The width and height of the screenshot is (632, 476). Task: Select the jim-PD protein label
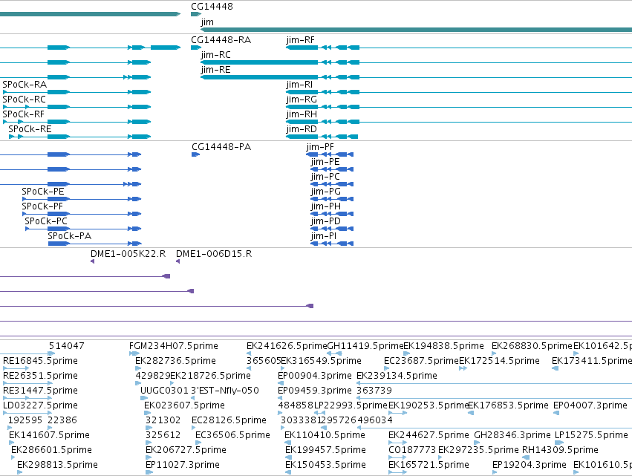click(326, 222)
